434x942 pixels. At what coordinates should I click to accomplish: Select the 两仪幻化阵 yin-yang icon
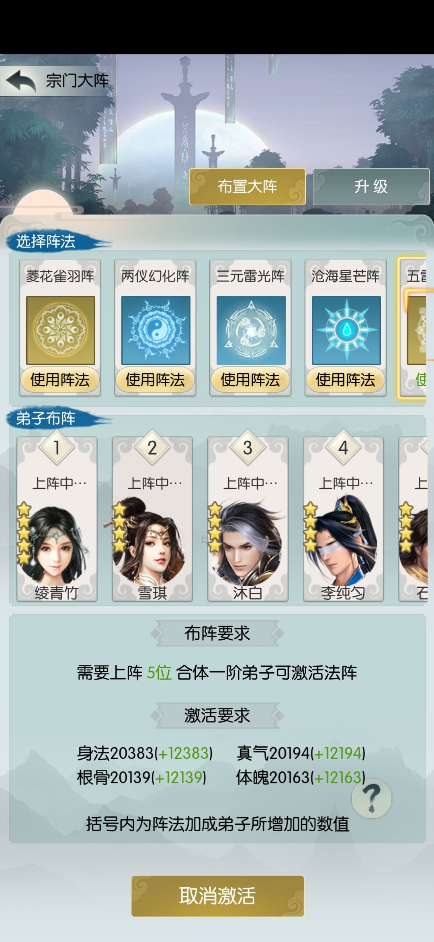pyautogui.click(x=156, y=330)
